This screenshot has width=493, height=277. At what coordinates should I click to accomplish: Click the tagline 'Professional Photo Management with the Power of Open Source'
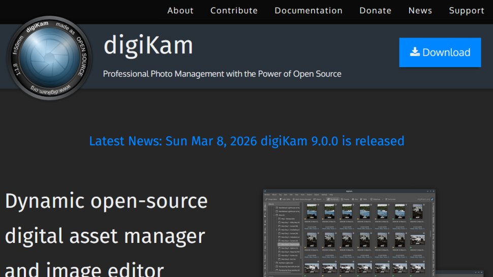pyautogui.click(x=222, y=74)
